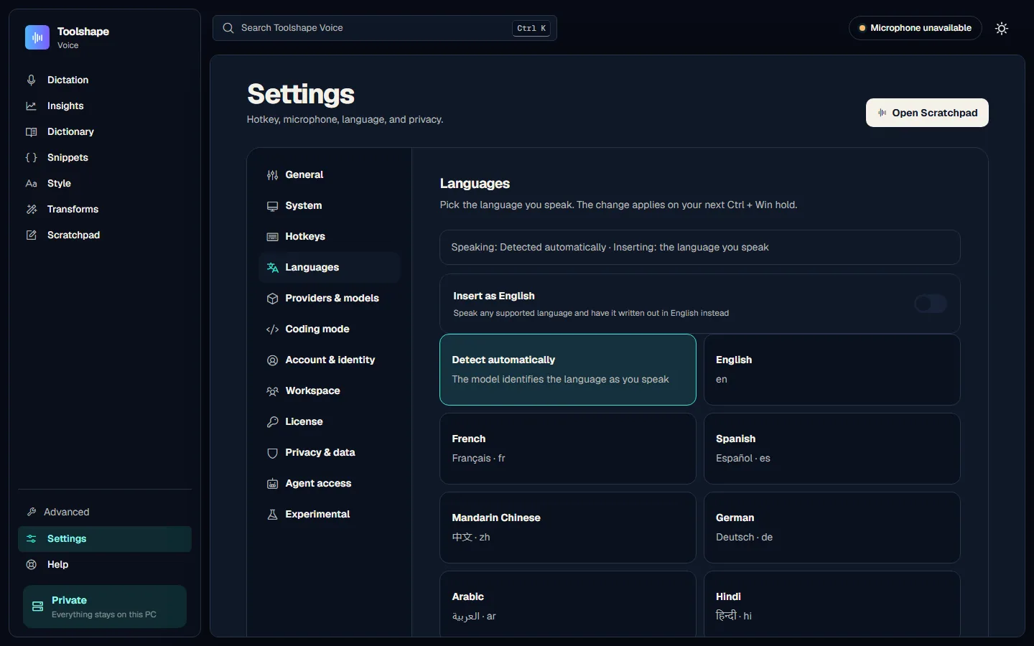Image resolution: width=1034 pixels, height=646 pixels.
Task: Select Spanish language card
Action: (832, 449)
